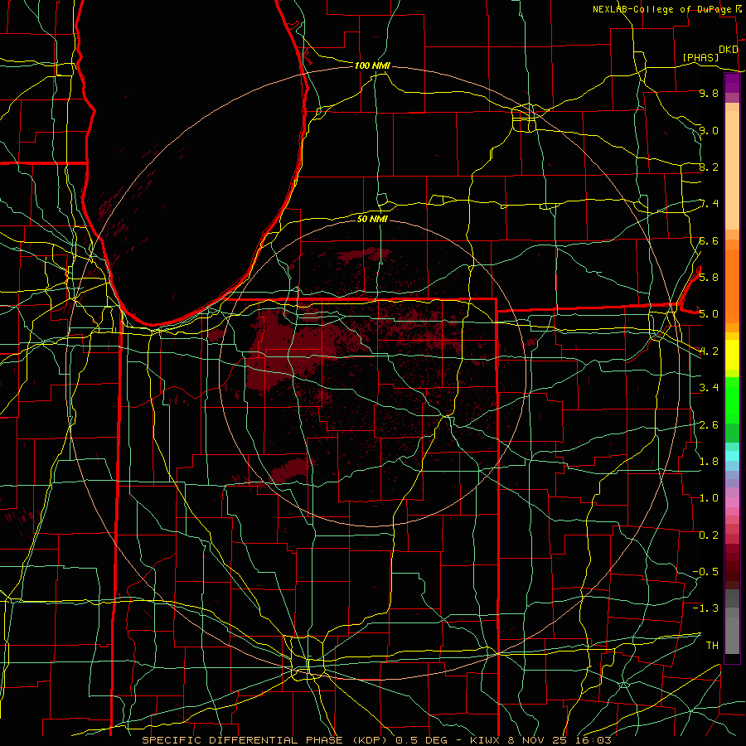
Task: Click the 1.8 scale value
Action: click(x=709, y=462)
